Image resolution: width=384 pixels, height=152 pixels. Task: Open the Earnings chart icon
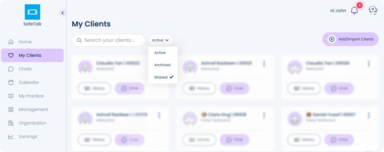coord(11,137)
